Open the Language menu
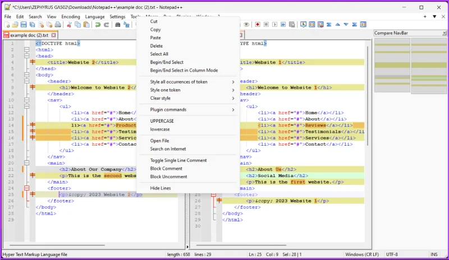The height and width of the screenshot is (260, 449). (95, 17)
